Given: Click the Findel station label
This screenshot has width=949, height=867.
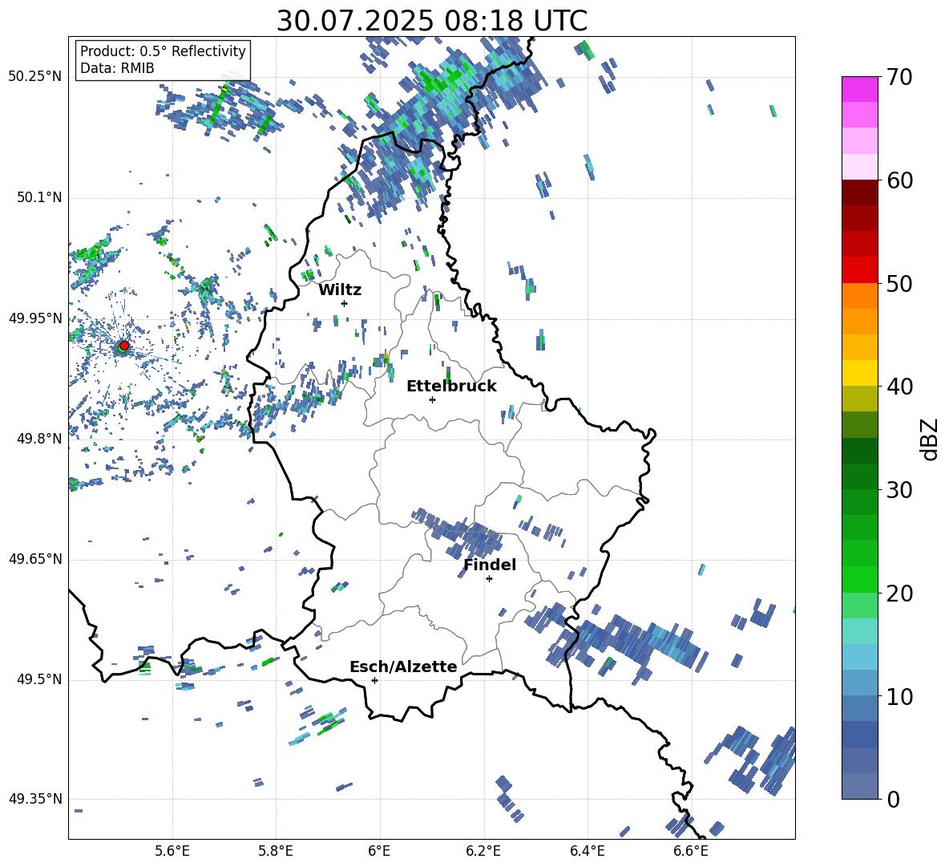Looking at the screenshot, I should [x=490, y=565].
